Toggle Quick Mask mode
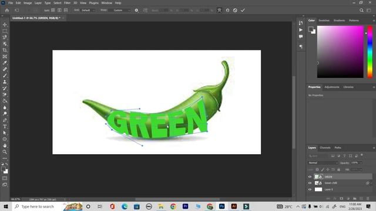 (x=5, y=178)
